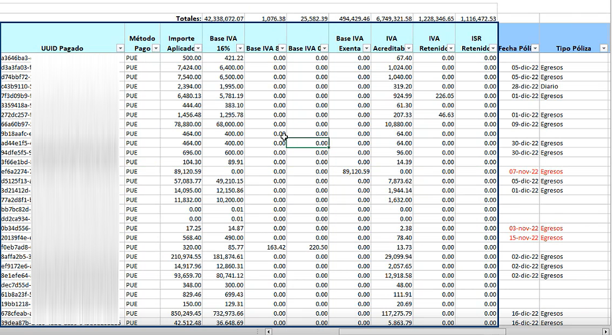Screen dimensions: 612x335
Task: Select the Importe cell 210,974.55
Action: coord(182,256)
